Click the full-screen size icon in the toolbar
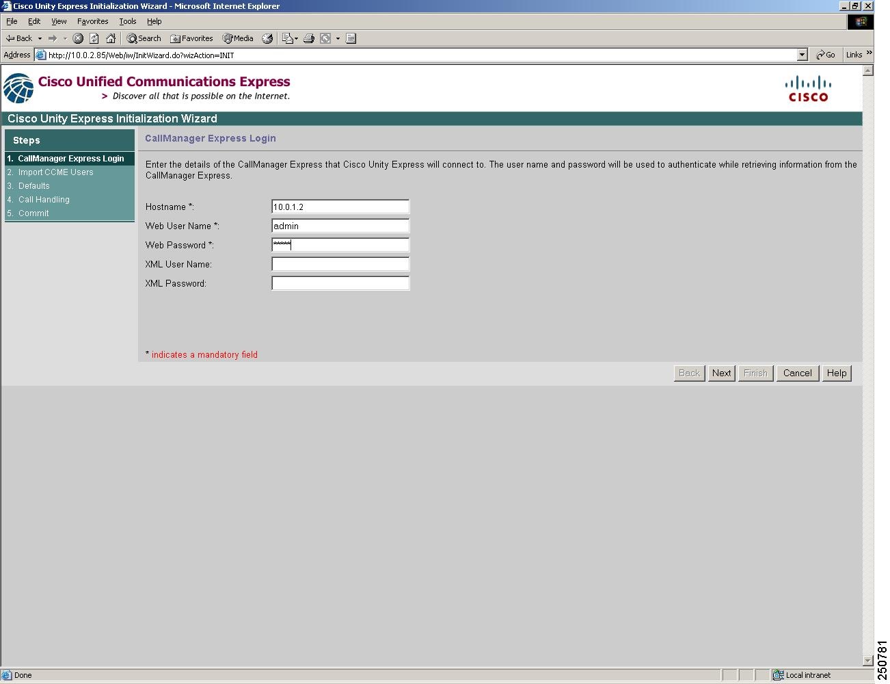The width and height of the screenshot is (890, 684). click(326, 38)
